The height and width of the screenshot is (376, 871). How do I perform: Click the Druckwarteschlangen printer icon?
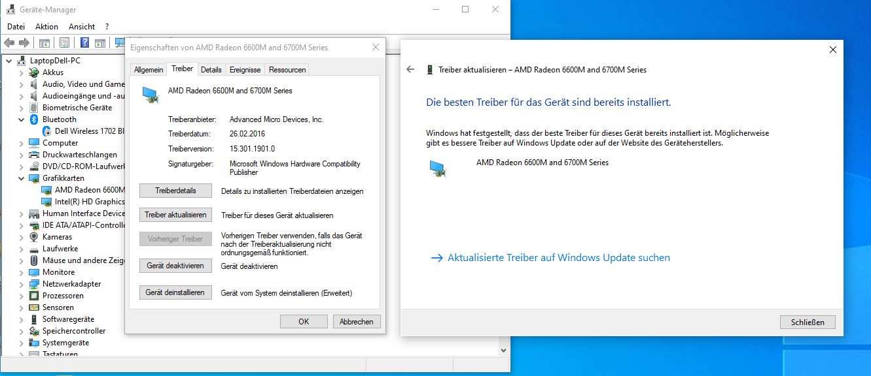35,155
